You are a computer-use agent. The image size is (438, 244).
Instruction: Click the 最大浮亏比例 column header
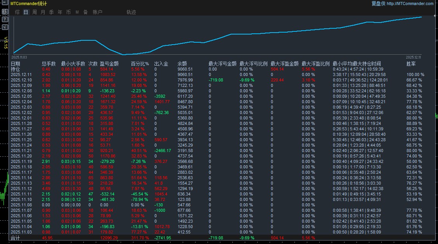(254, 64)
